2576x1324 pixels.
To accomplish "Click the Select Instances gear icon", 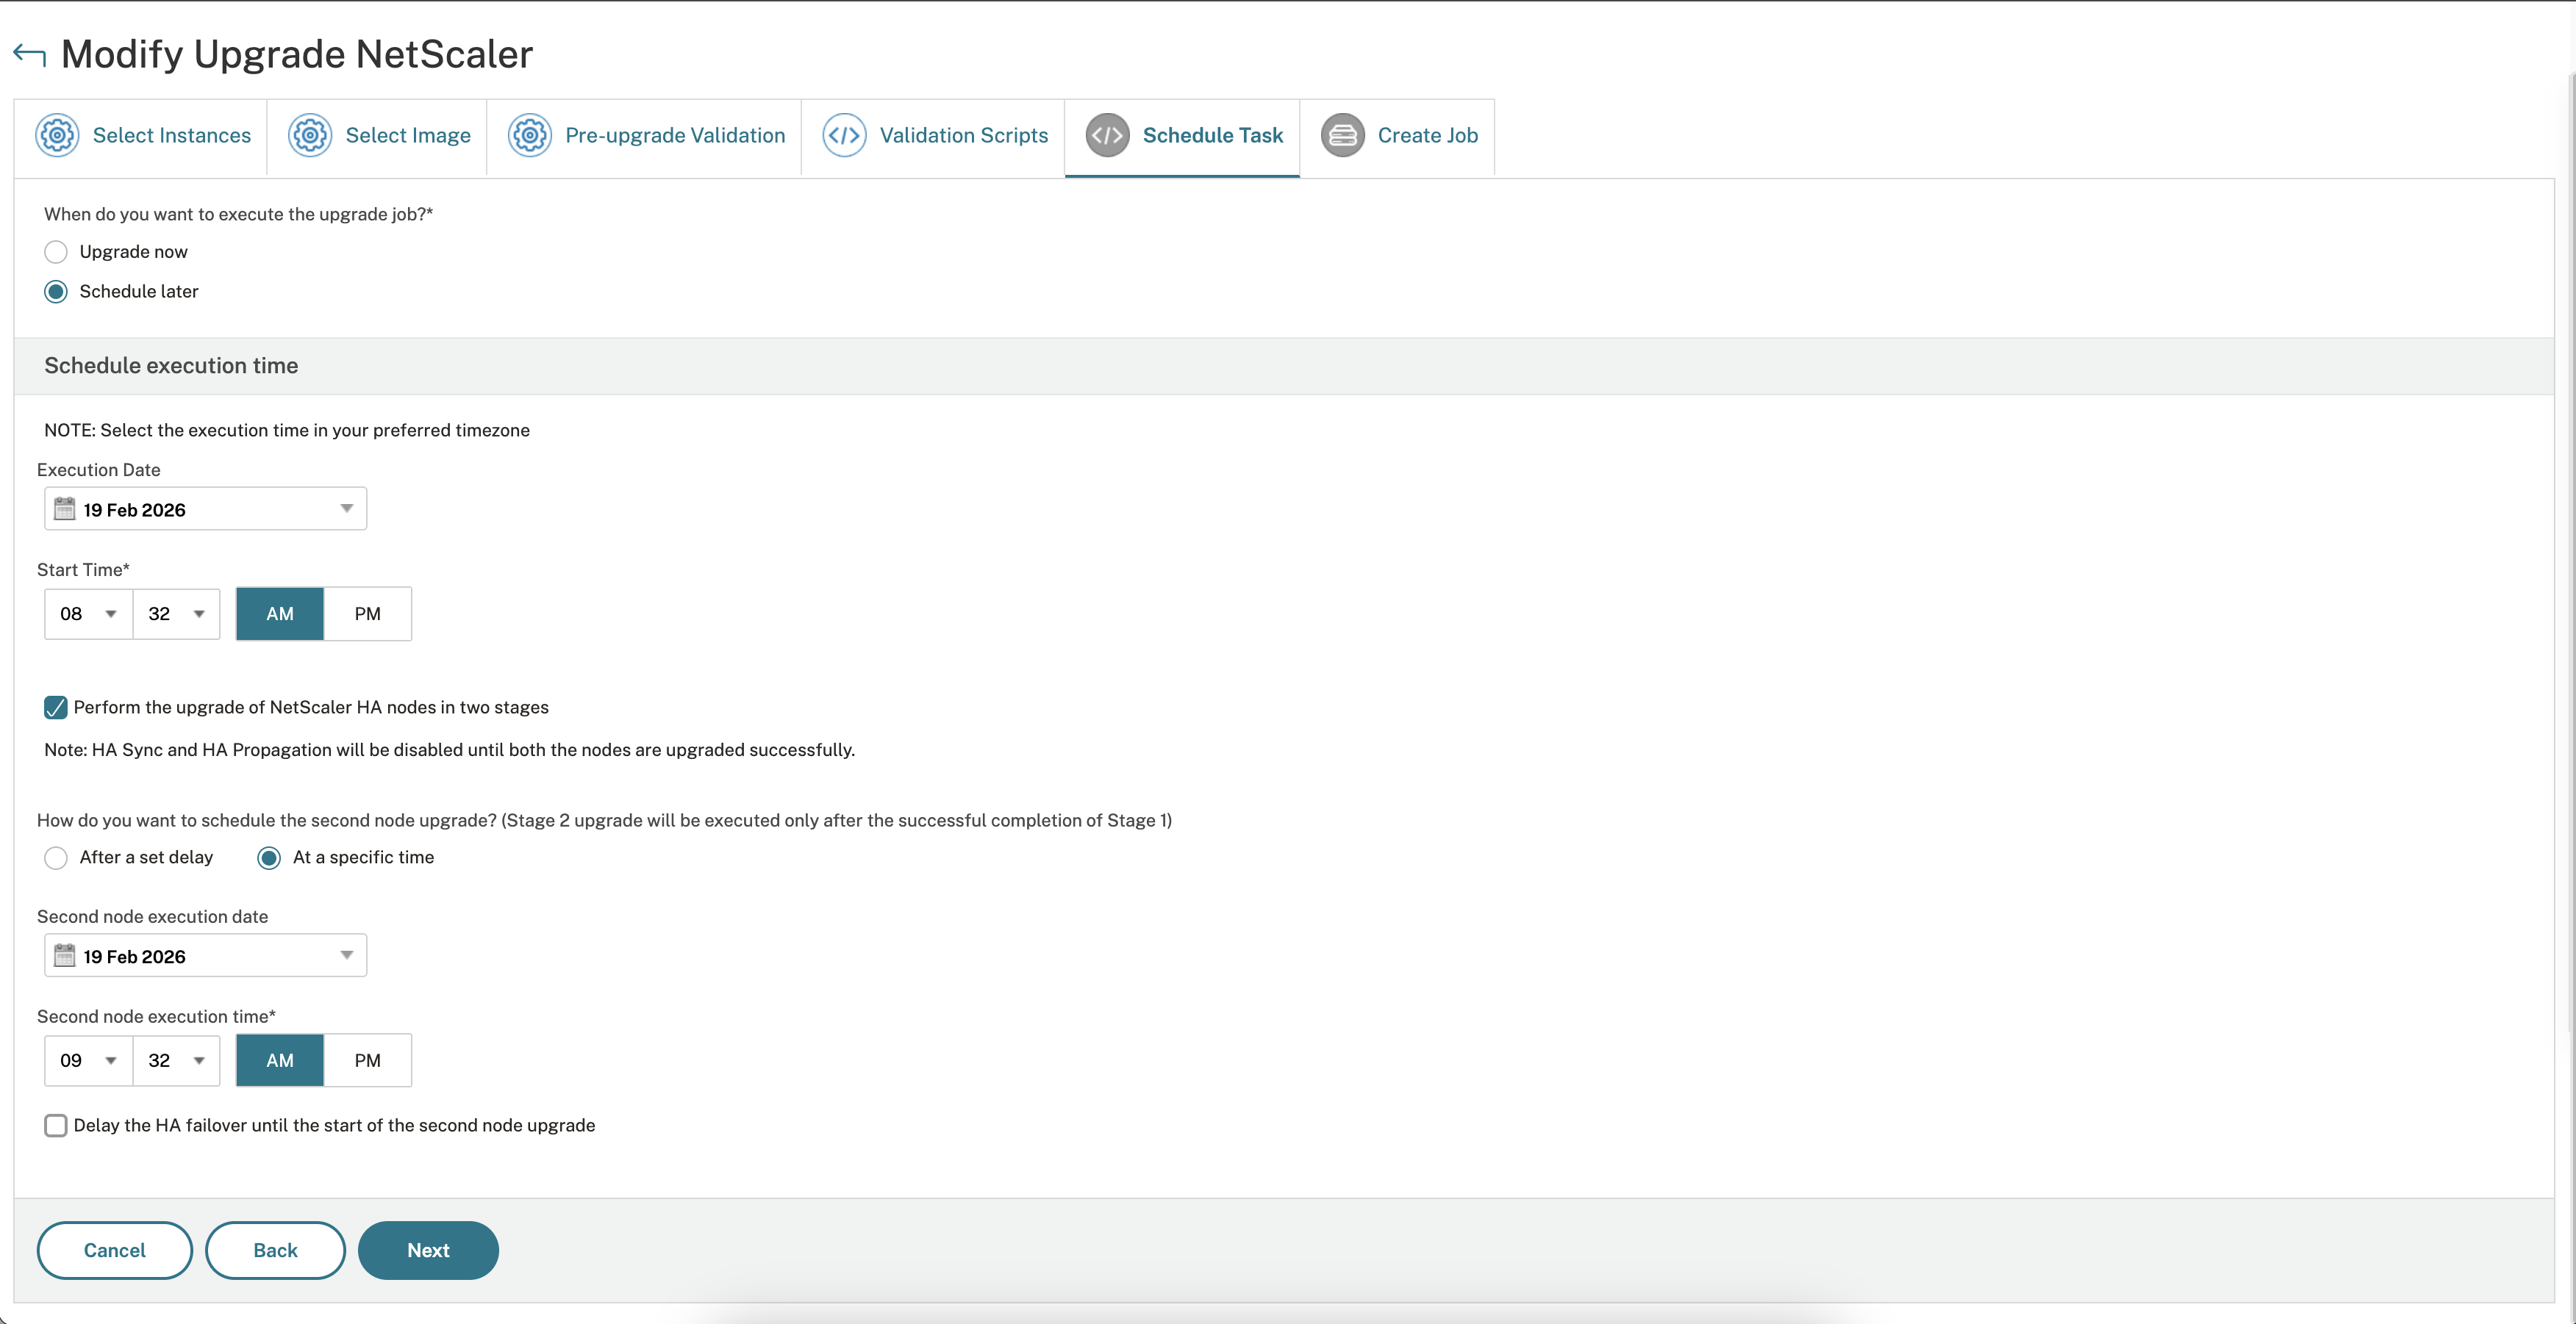I will [57, 135].
